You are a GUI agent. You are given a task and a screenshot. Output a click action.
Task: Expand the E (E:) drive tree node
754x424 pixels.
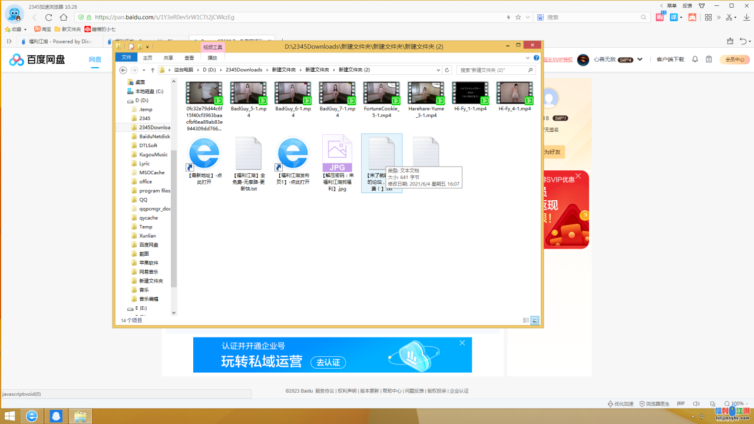point(124,308)
